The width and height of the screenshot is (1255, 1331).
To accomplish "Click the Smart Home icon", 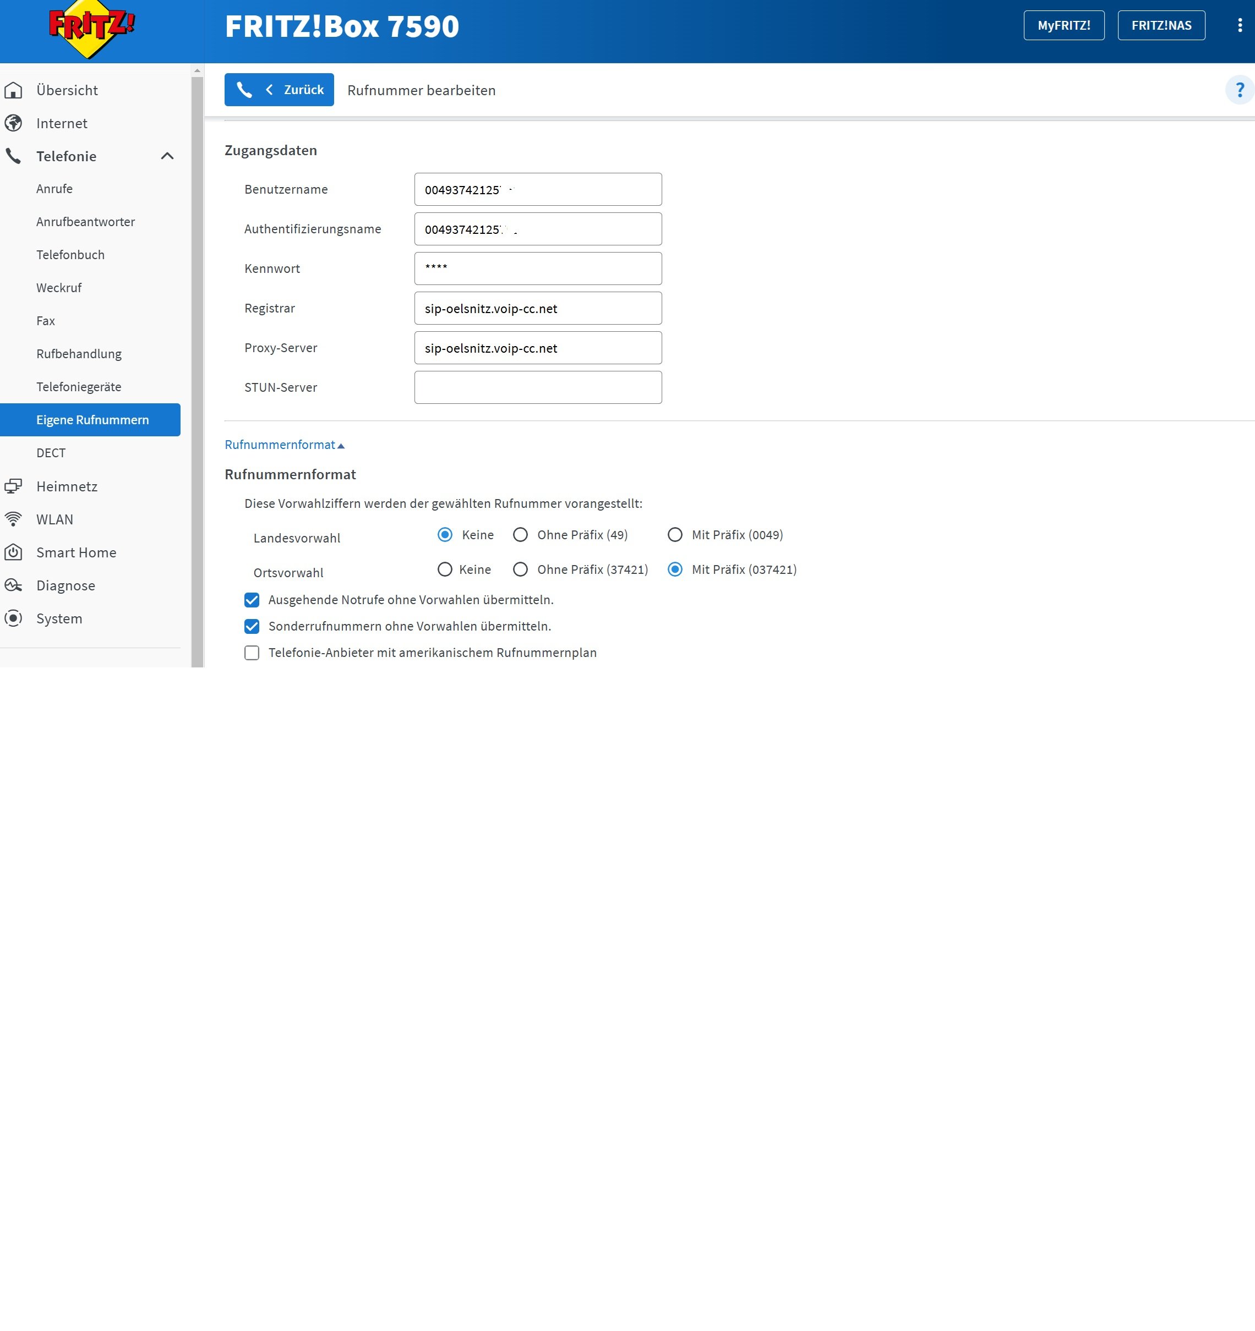I will click(13, 552).
